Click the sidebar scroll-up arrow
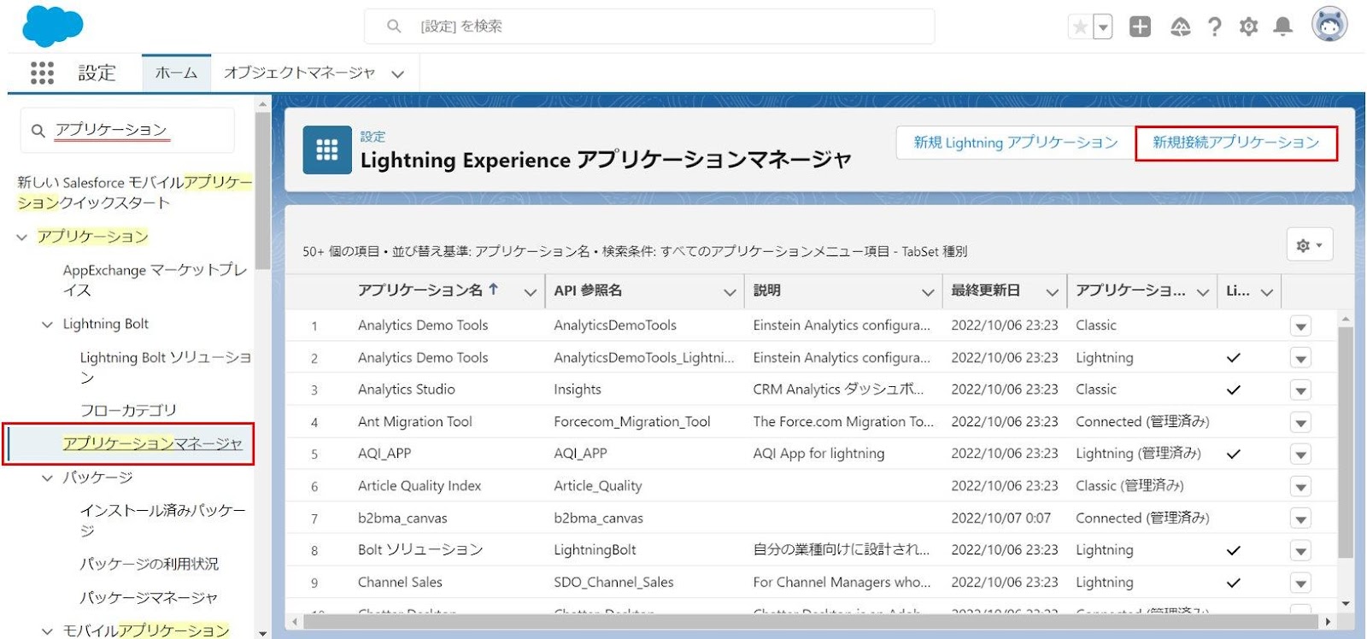Screen dimensions: 1367x639 [x=262, y=104]
